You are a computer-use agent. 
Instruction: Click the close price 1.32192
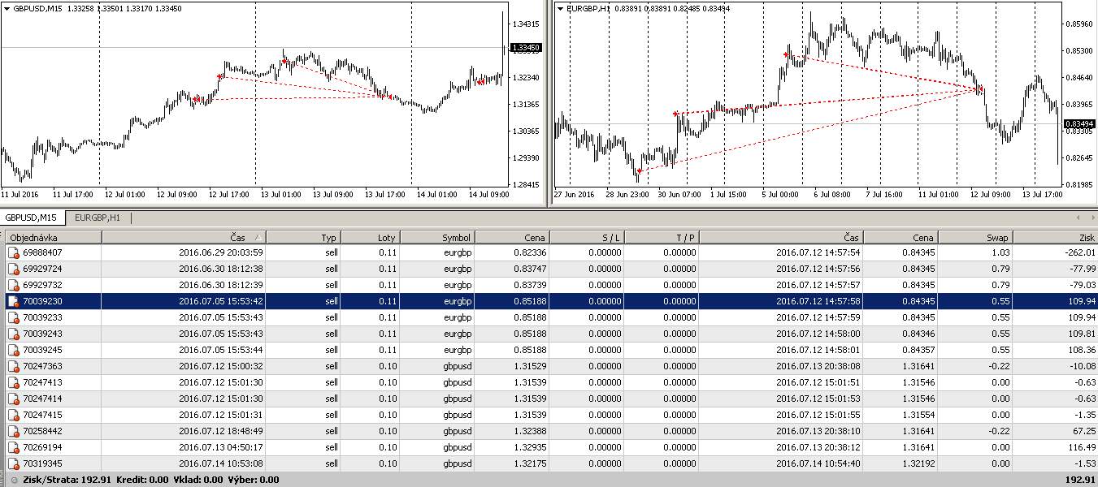click(x=919, y=463)
